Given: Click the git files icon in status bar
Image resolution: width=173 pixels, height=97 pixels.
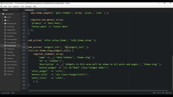Looking at the screenshot, I should coord(167,93).
